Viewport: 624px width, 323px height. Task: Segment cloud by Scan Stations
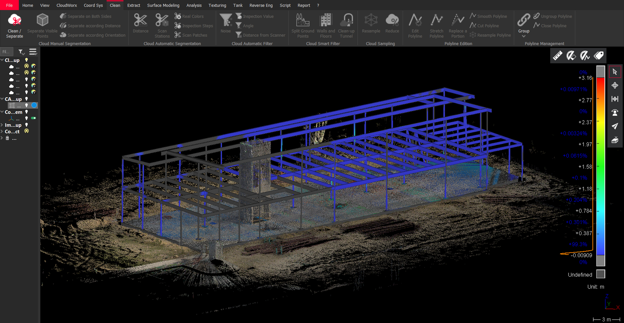(x=162, y=26)
